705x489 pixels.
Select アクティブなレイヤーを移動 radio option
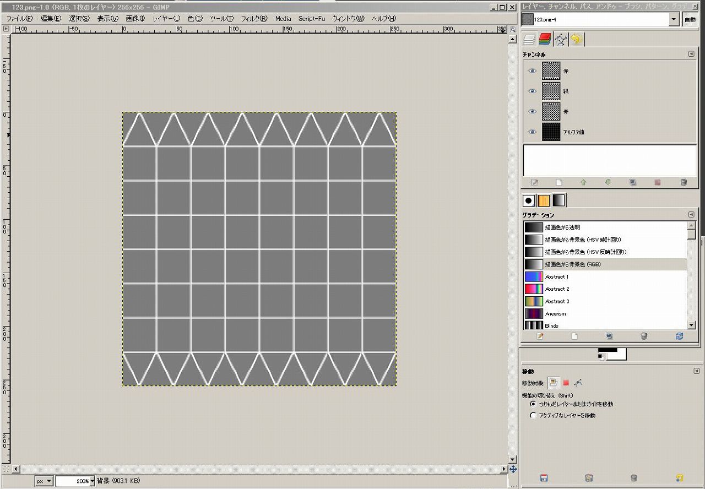(533, 416)
